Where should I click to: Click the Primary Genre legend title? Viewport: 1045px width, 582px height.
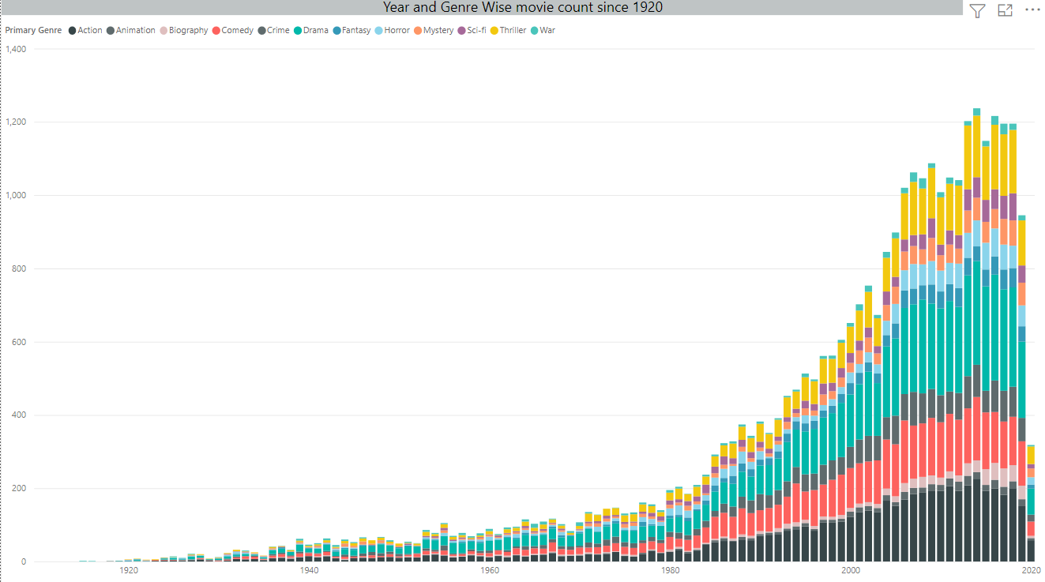pos(35,30)
